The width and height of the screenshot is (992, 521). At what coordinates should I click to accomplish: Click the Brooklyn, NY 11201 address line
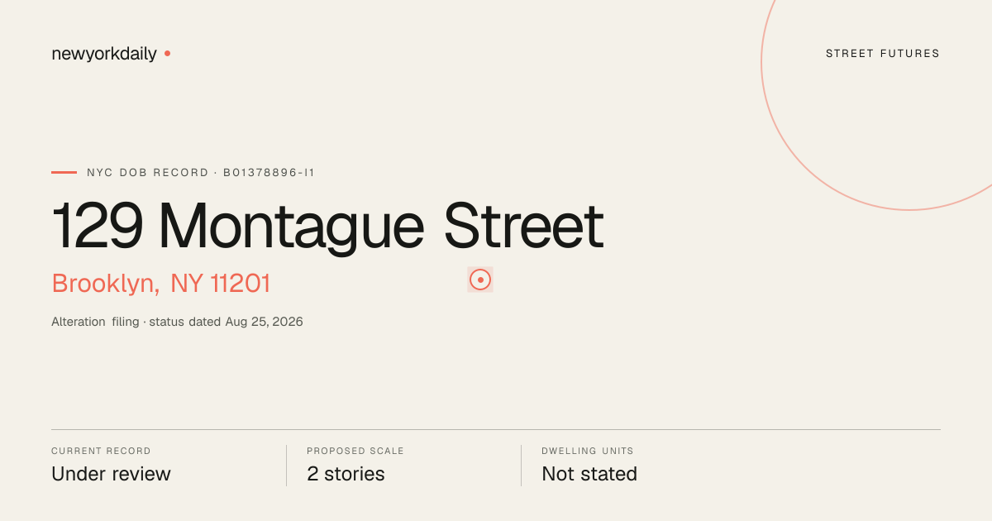tap(161, 284)
